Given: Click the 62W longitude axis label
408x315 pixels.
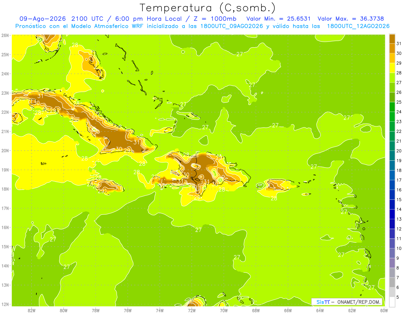Looking at the screenshot, I should coord(352,310).
